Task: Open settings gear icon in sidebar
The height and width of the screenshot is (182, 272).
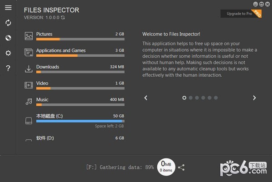Action: (8, 53)
